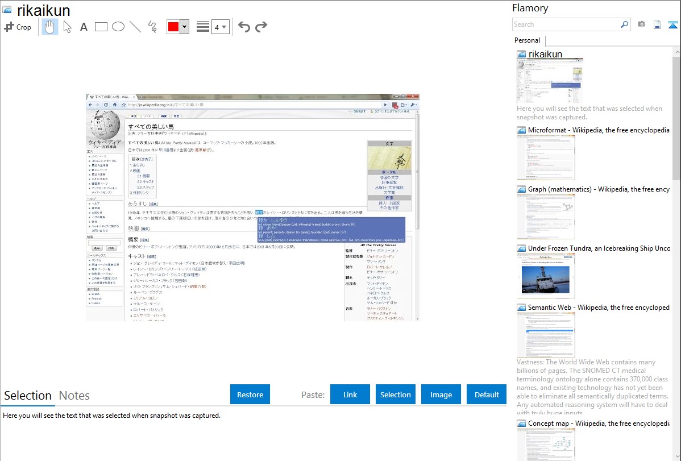
Task: Pick the rectangle shape tool
Action: pos(101,27)
